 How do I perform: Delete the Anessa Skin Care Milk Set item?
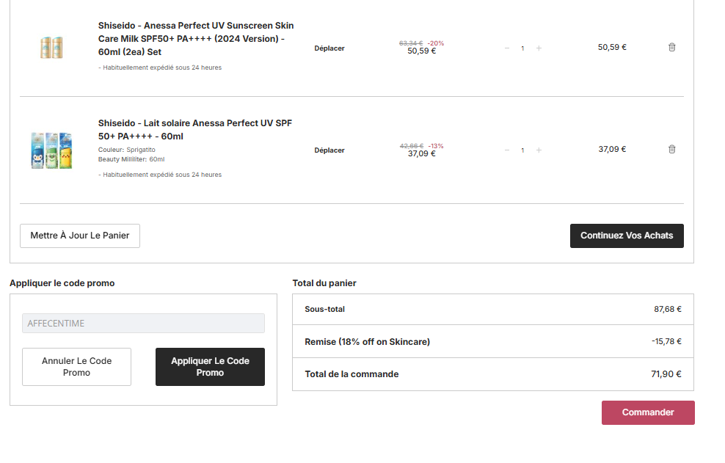(x=672, y=47)
